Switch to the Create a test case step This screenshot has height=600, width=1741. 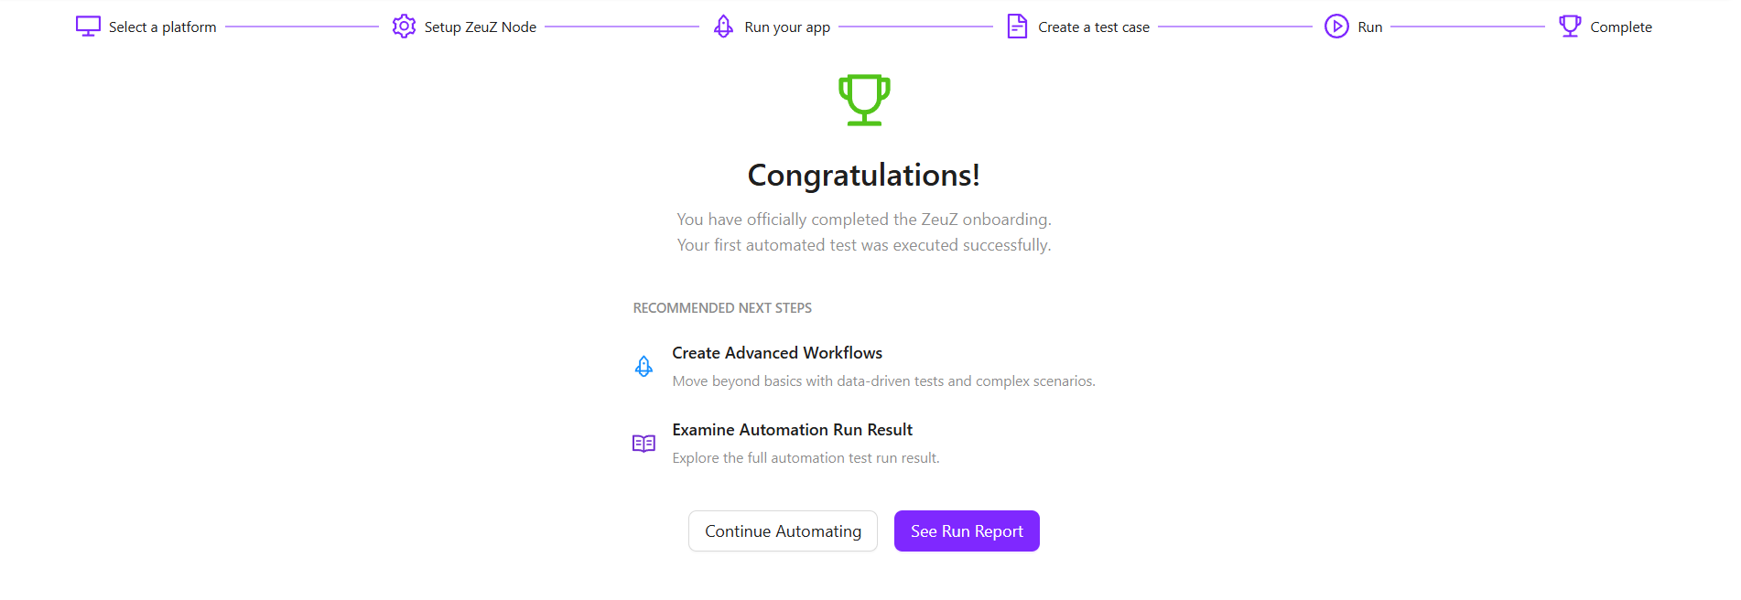click(1093, 27)
